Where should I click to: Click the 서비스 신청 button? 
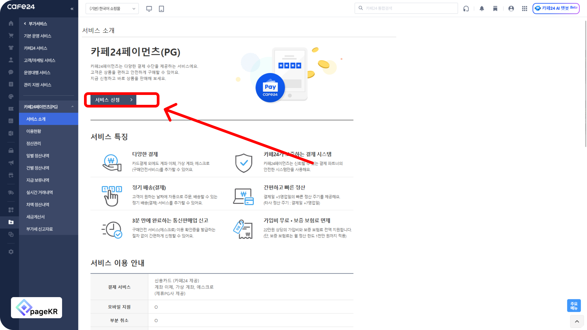113,100
